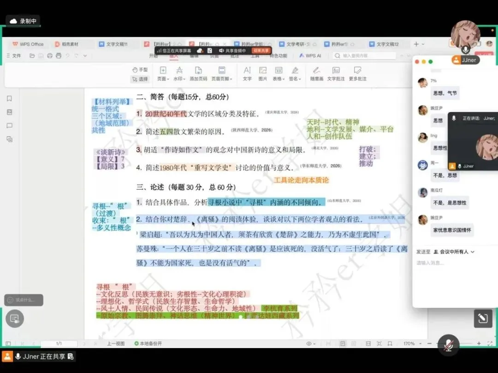Click 上一视图 previous view
Image resolution: width=498 pixels, height=373 pixels.
[x=116, y=344]
